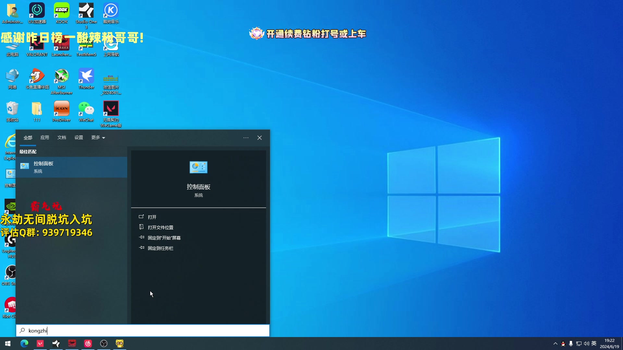Expand the 更多 dropdown in search filters
This screenshot has height=350, width=623.
point(98,138)
